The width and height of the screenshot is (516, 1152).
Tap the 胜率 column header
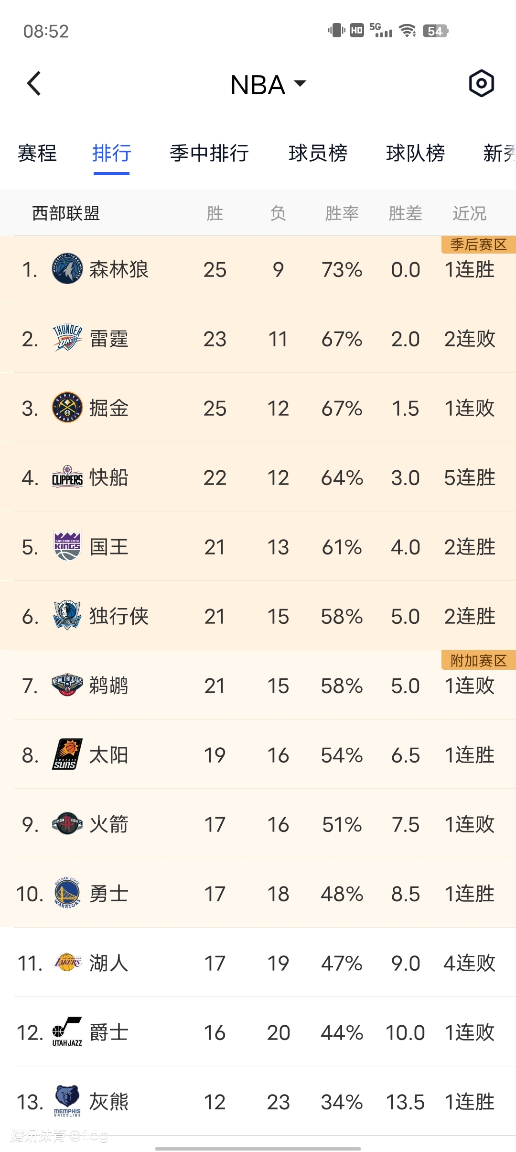click(x=342, y=213)
